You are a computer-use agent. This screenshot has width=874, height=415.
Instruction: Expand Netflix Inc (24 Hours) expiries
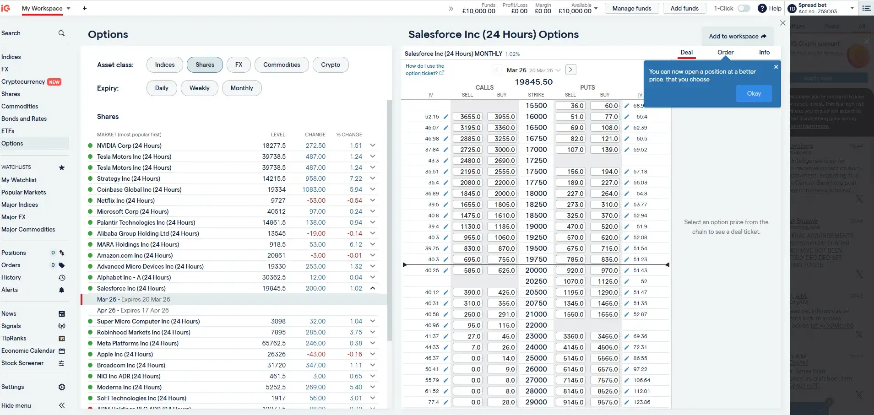[373, 200]
